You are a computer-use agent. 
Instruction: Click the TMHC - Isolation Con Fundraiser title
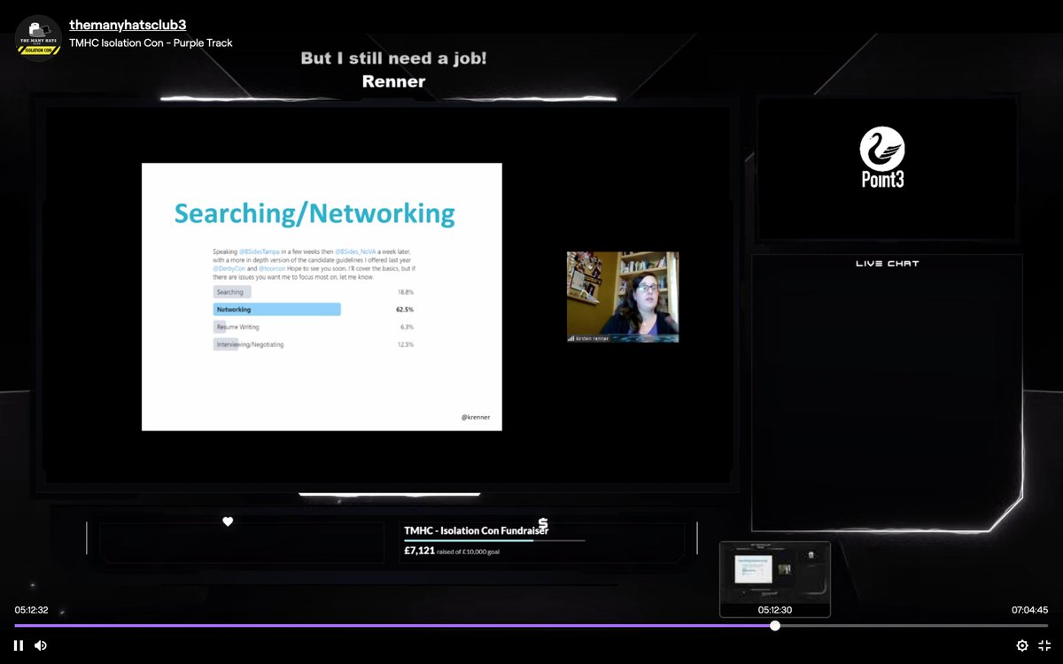coord(476,530)
